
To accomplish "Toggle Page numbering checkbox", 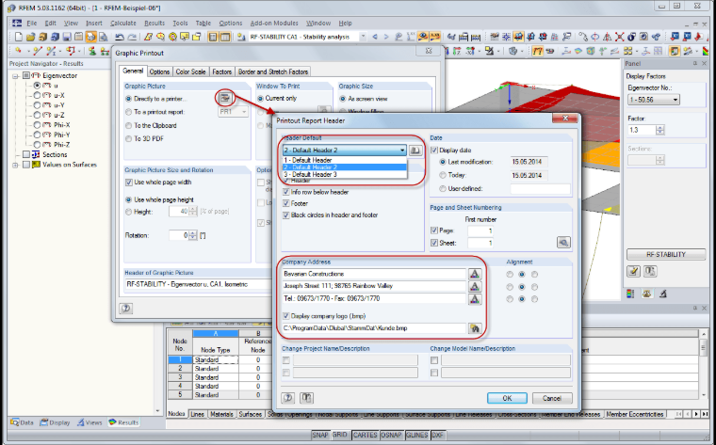I will click(434, 230).
